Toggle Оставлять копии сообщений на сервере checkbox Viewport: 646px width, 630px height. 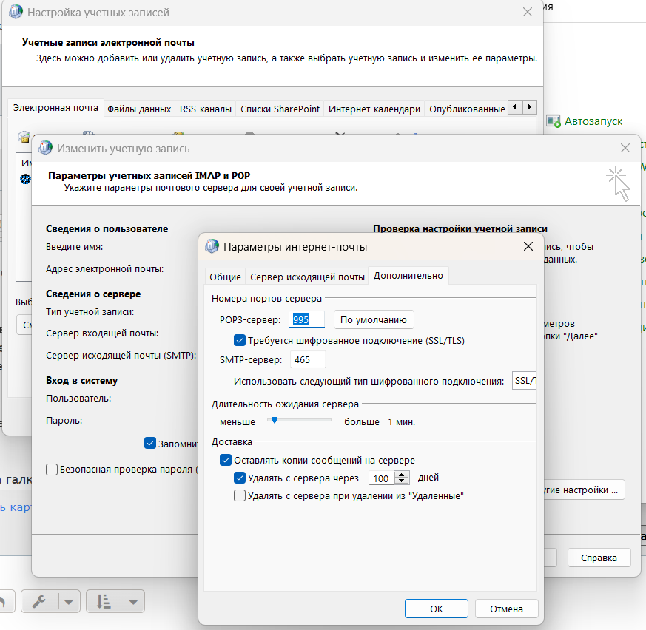[226, 460]
